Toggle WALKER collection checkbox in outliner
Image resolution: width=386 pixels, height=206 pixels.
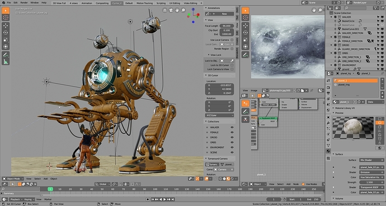[335, 17]
